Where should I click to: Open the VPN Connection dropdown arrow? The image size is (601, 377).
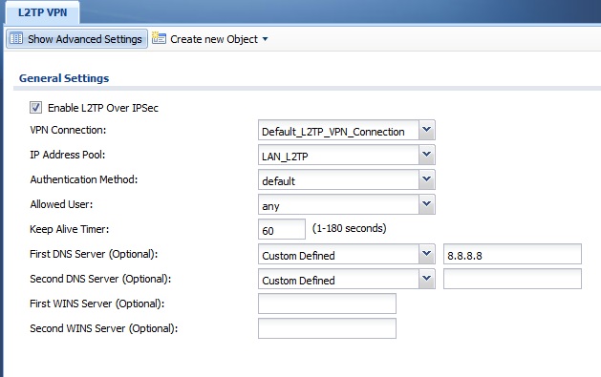pos(426,130)
